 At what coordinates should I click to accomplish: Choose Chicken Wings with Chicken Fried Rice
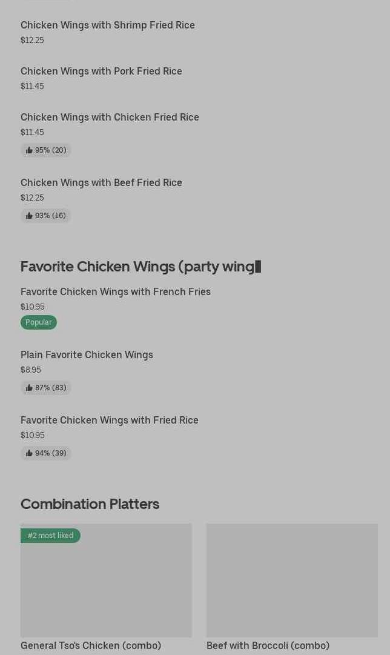point(110,117)
